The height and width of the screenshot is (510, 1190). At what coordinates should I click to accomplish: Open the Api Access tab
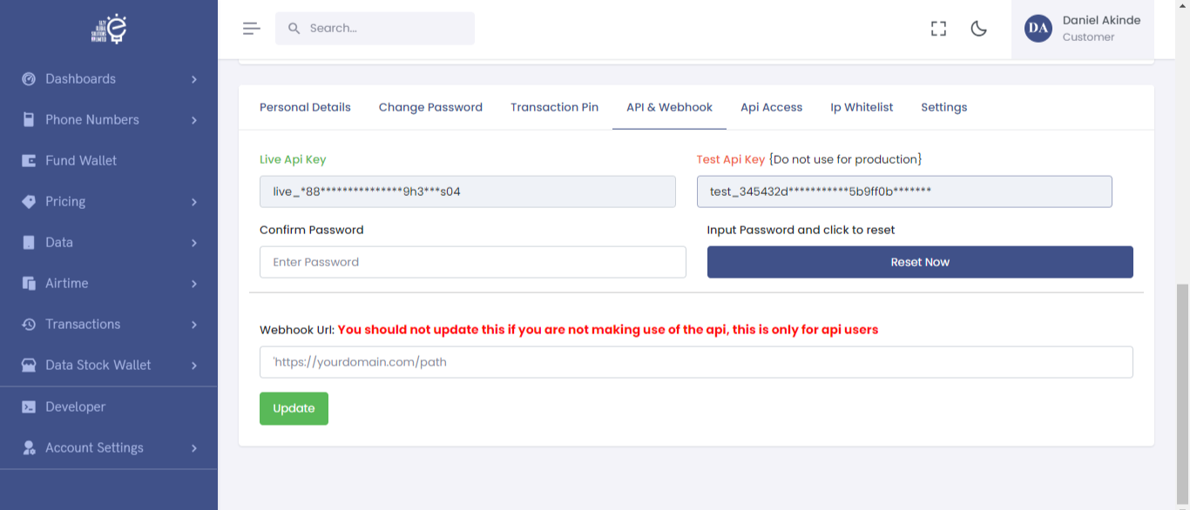point(771,107)
